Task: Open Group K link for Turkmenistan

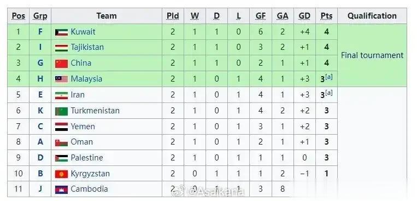Action: click(40, 111)
